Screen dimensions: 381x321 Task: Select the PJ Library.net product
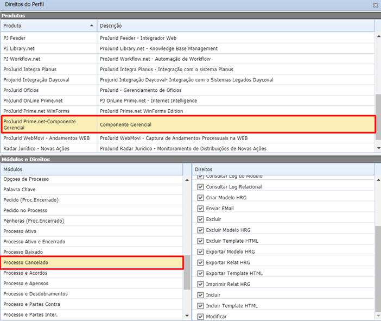[x=187, y=48]
